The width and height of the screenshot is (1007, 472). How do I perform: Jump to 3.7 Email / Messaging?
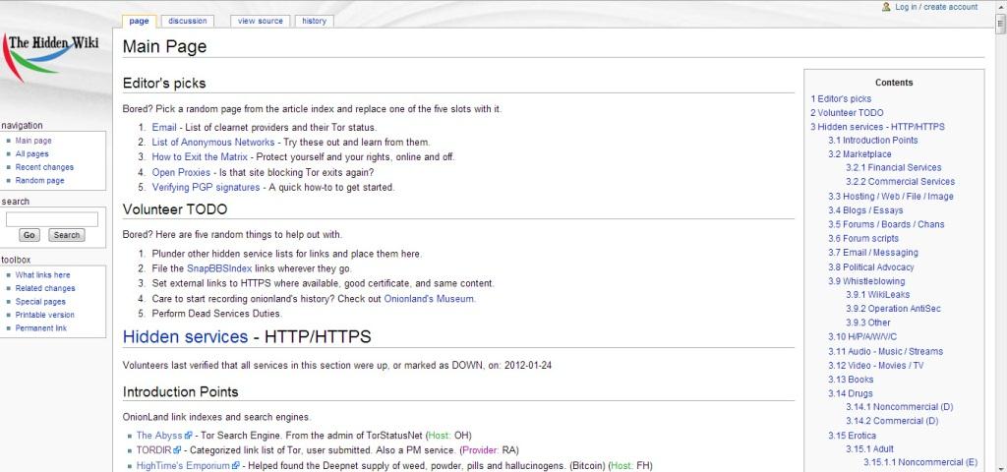point(873,253)
